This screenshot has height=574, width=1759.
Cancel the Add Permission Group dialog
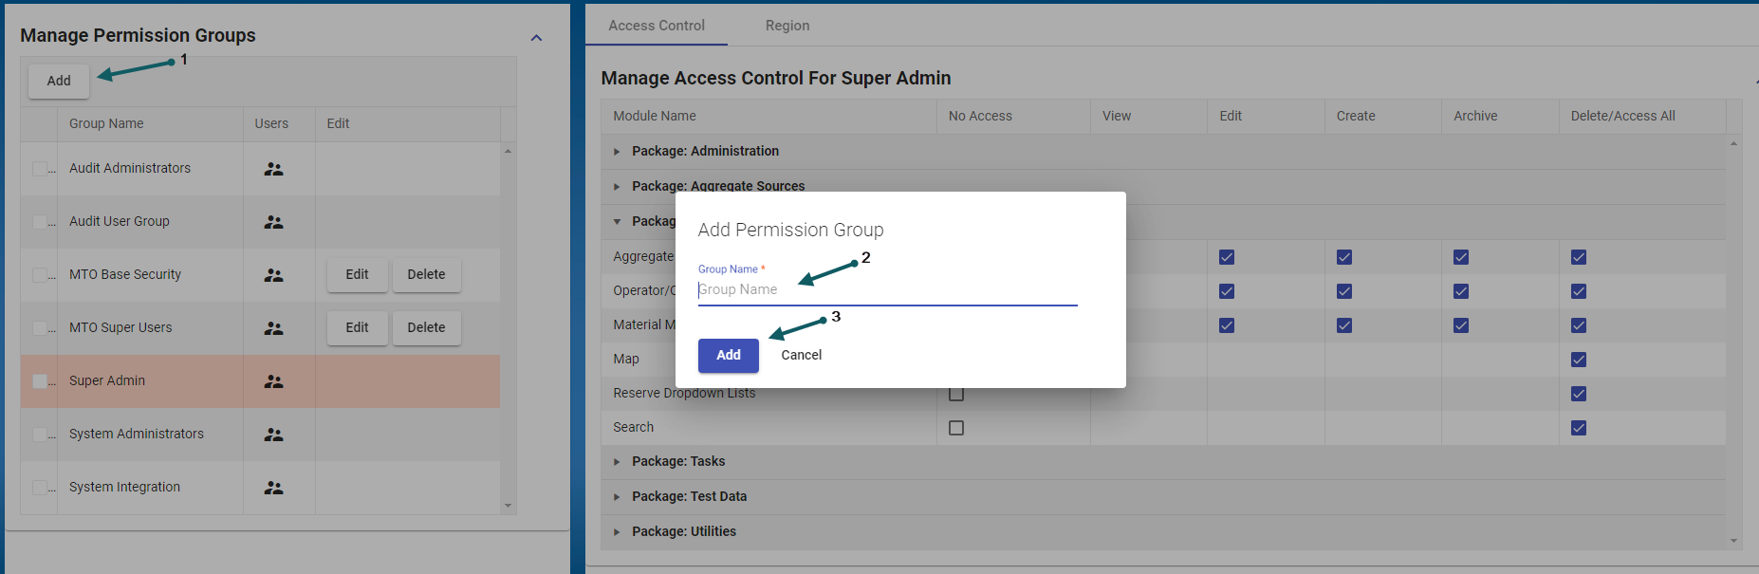click(x=801, y=355)
